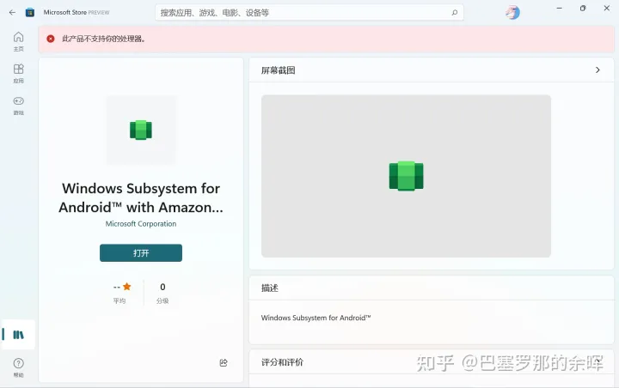Expand screenshots section chevron

(598, 70)
